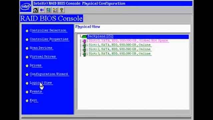The image size is (213, 120).
Task: Click the Physical View heading
Action: tap(88, 27)
